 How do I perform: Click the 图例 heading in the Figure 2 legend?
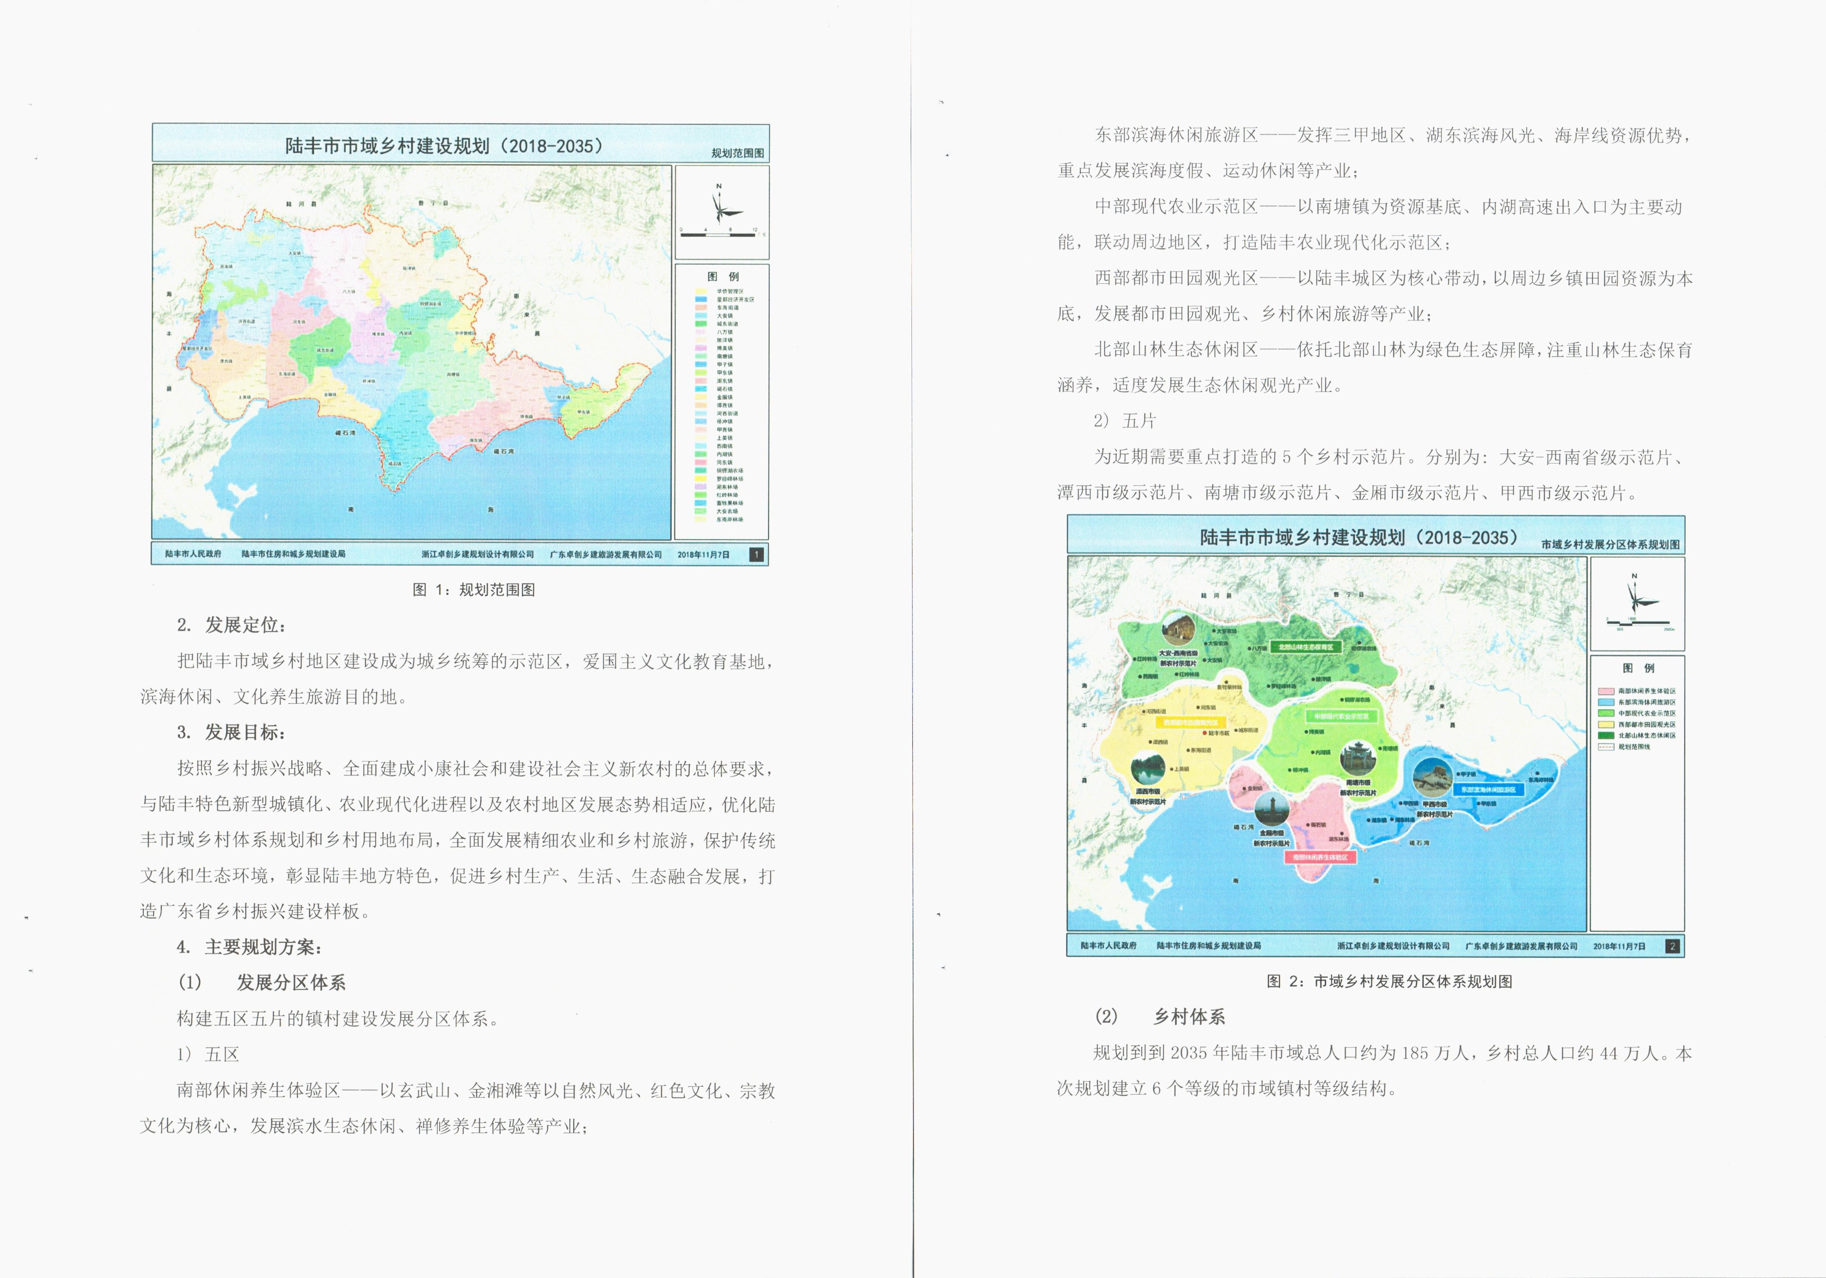pyautogui.click(x=1638, y=668)
